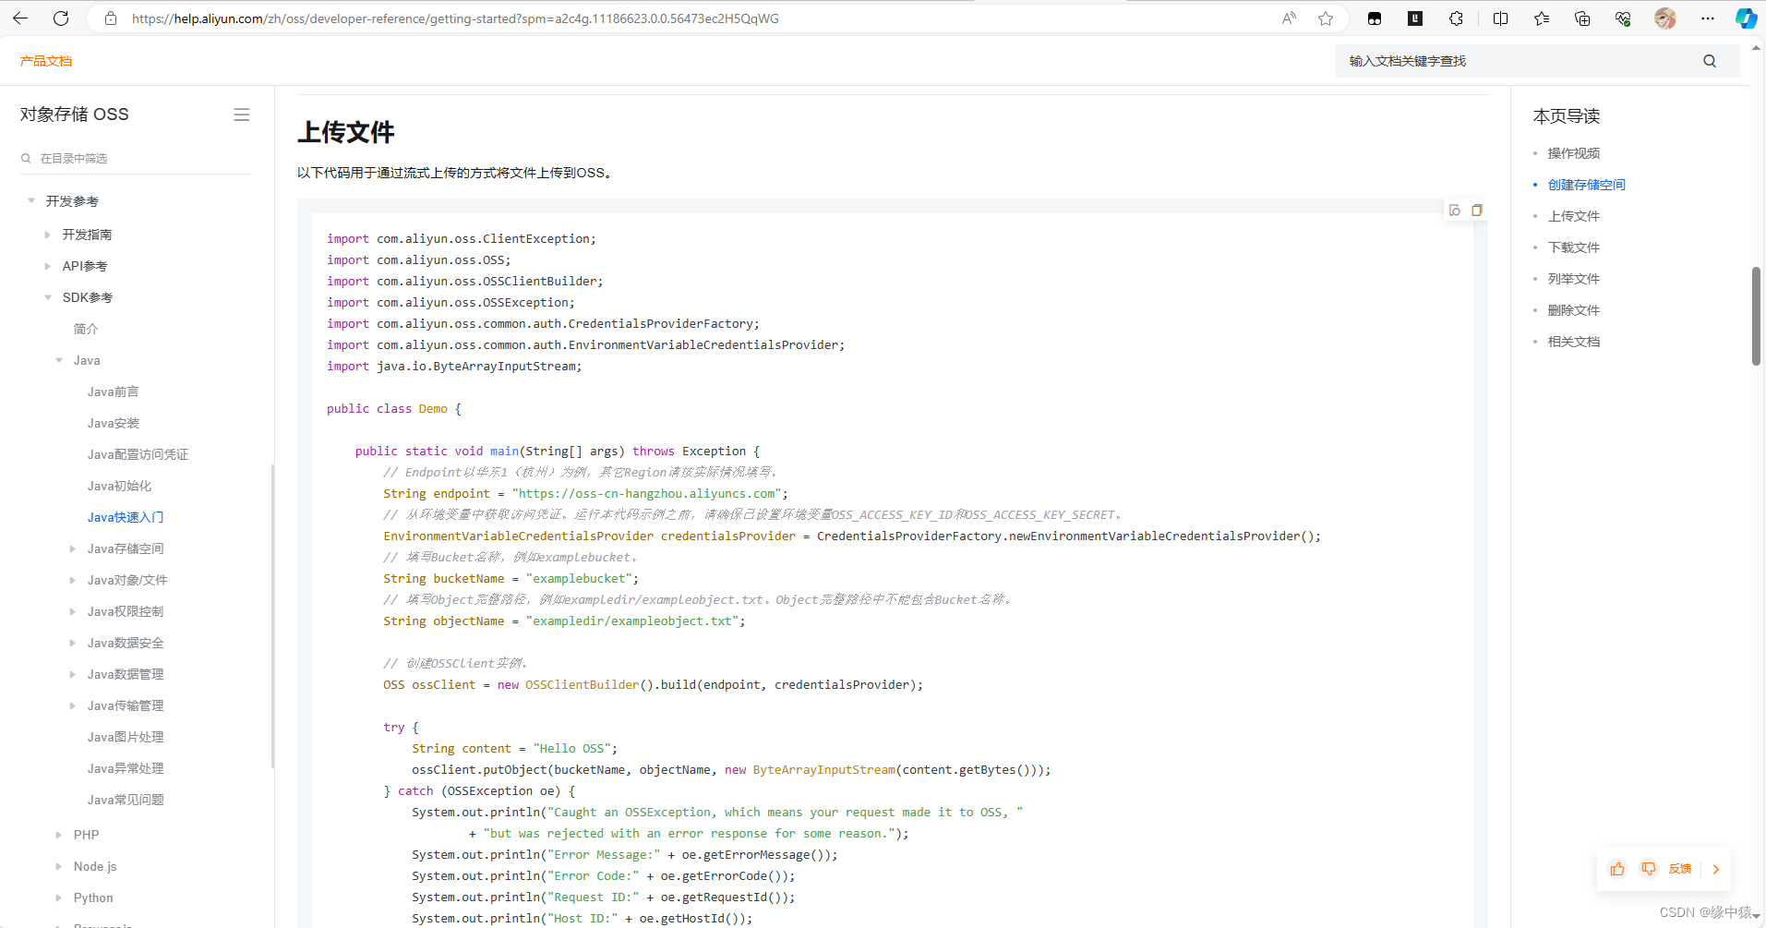This screenshot has width=1766, height=928.
Task: Go back to the previous page
Action: coord(20,18)
